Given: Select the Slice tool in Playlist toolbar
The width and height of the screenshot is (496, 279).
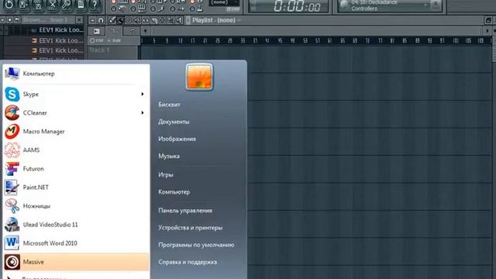Looking at the screenshot, I should pyautogui.click(x=153, y=20).
